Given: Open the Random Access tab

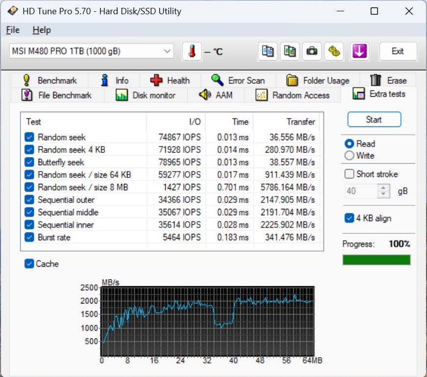Looking at the screenshot, I should pyautogui.click(x=293, y=95).
